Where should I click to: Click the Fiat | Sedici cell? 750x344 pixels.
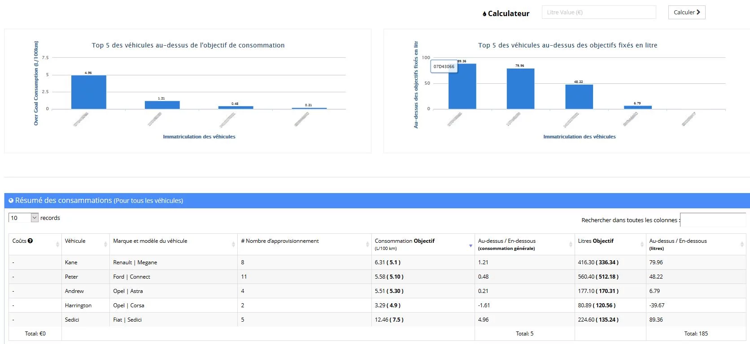click(174, 320)
